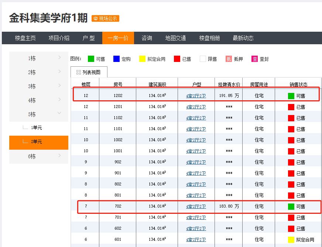Click red 已售 status icon for room 1201
The image size is (322, 247).
coord(291,107)
